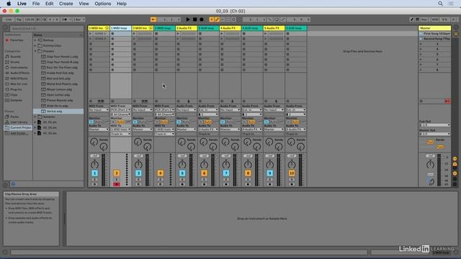The image size is (461, 259).
Task: Click the Key map mode button
Action: [x=424, y=19]
